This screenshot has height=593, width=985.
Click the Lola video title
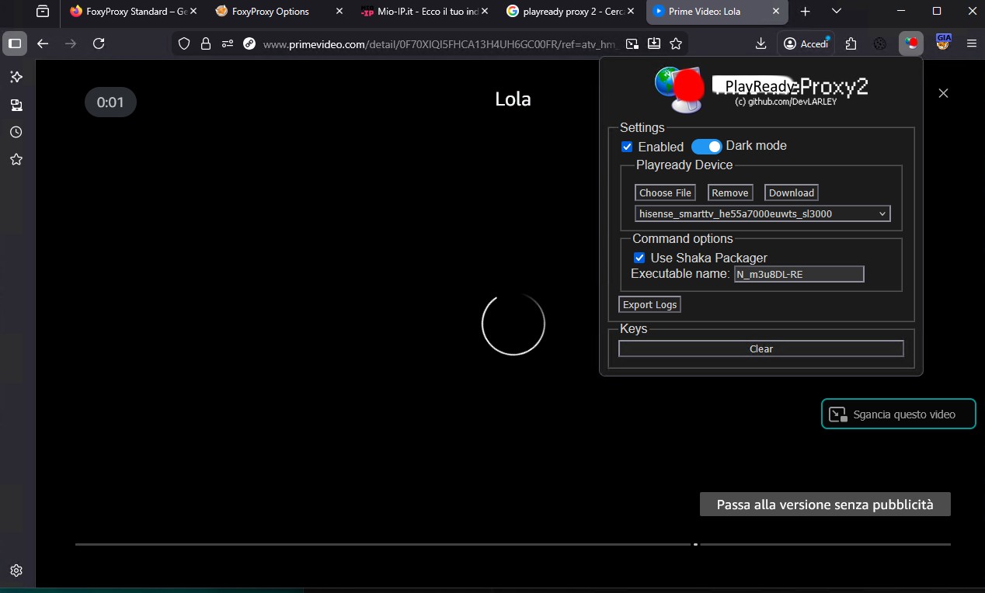pos(513,99)
